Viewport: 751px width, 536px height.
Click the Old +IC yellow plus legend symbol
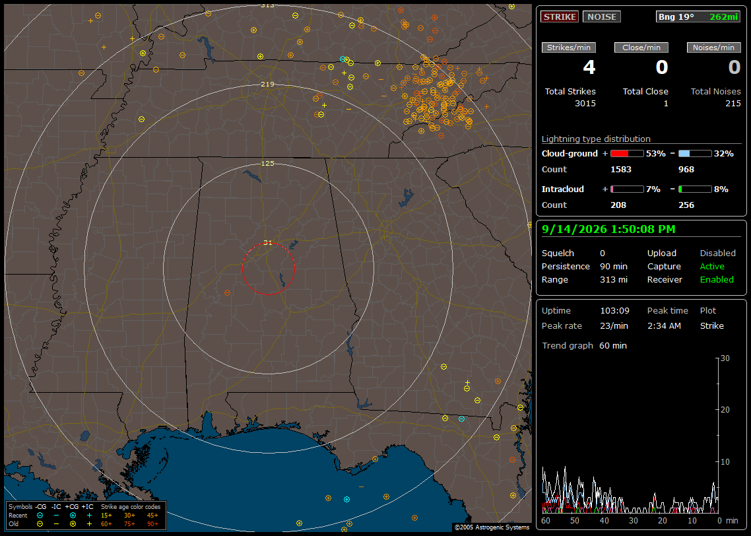point(89,524)
